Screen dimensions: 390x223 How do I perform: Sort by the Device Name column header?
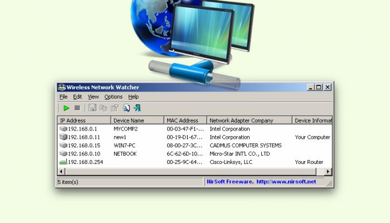pos(137,120)
